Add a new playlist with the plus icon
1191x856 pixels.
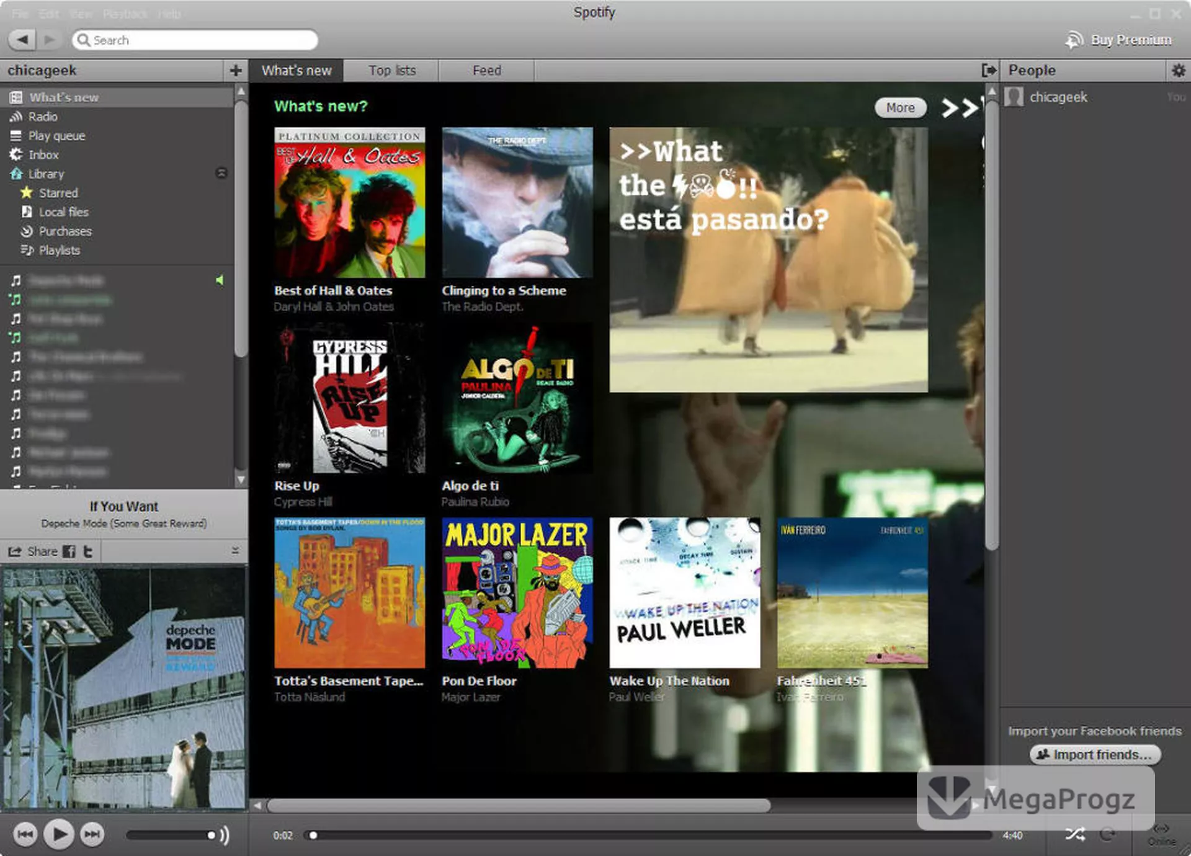pyautogui.click(x=236, y=70)
